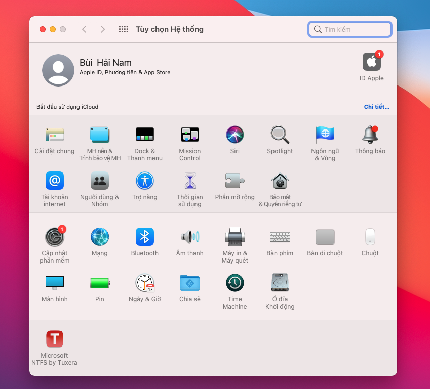This screenshot has height=389, width=430.
Task: Open Siri preferences
Action: click(234, 135)
